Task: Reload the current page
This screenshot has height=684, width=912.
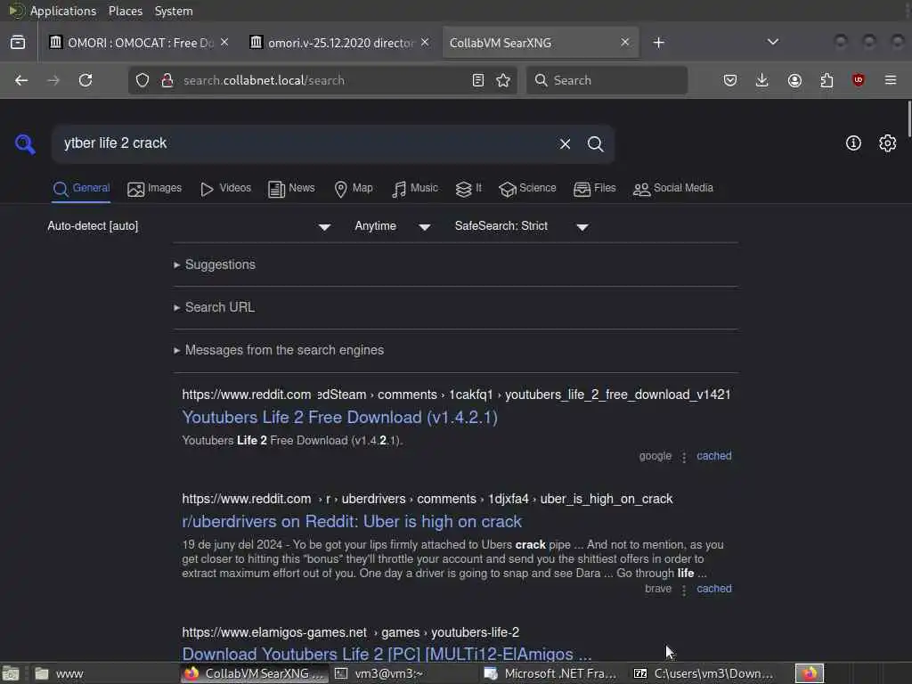Action: [x=85, y=80]
